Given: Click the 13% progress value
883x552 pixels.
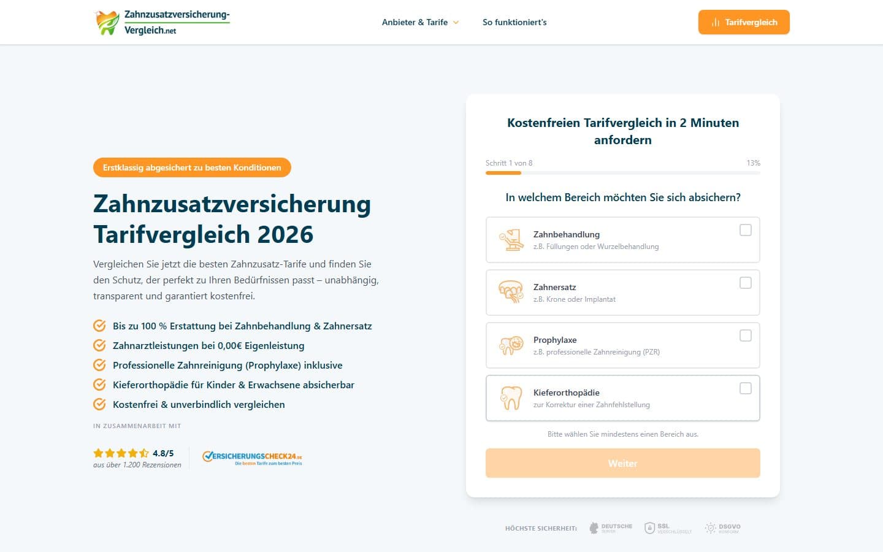Looking at the screenshot, I should pyautogui.click(x=754, y=163).
